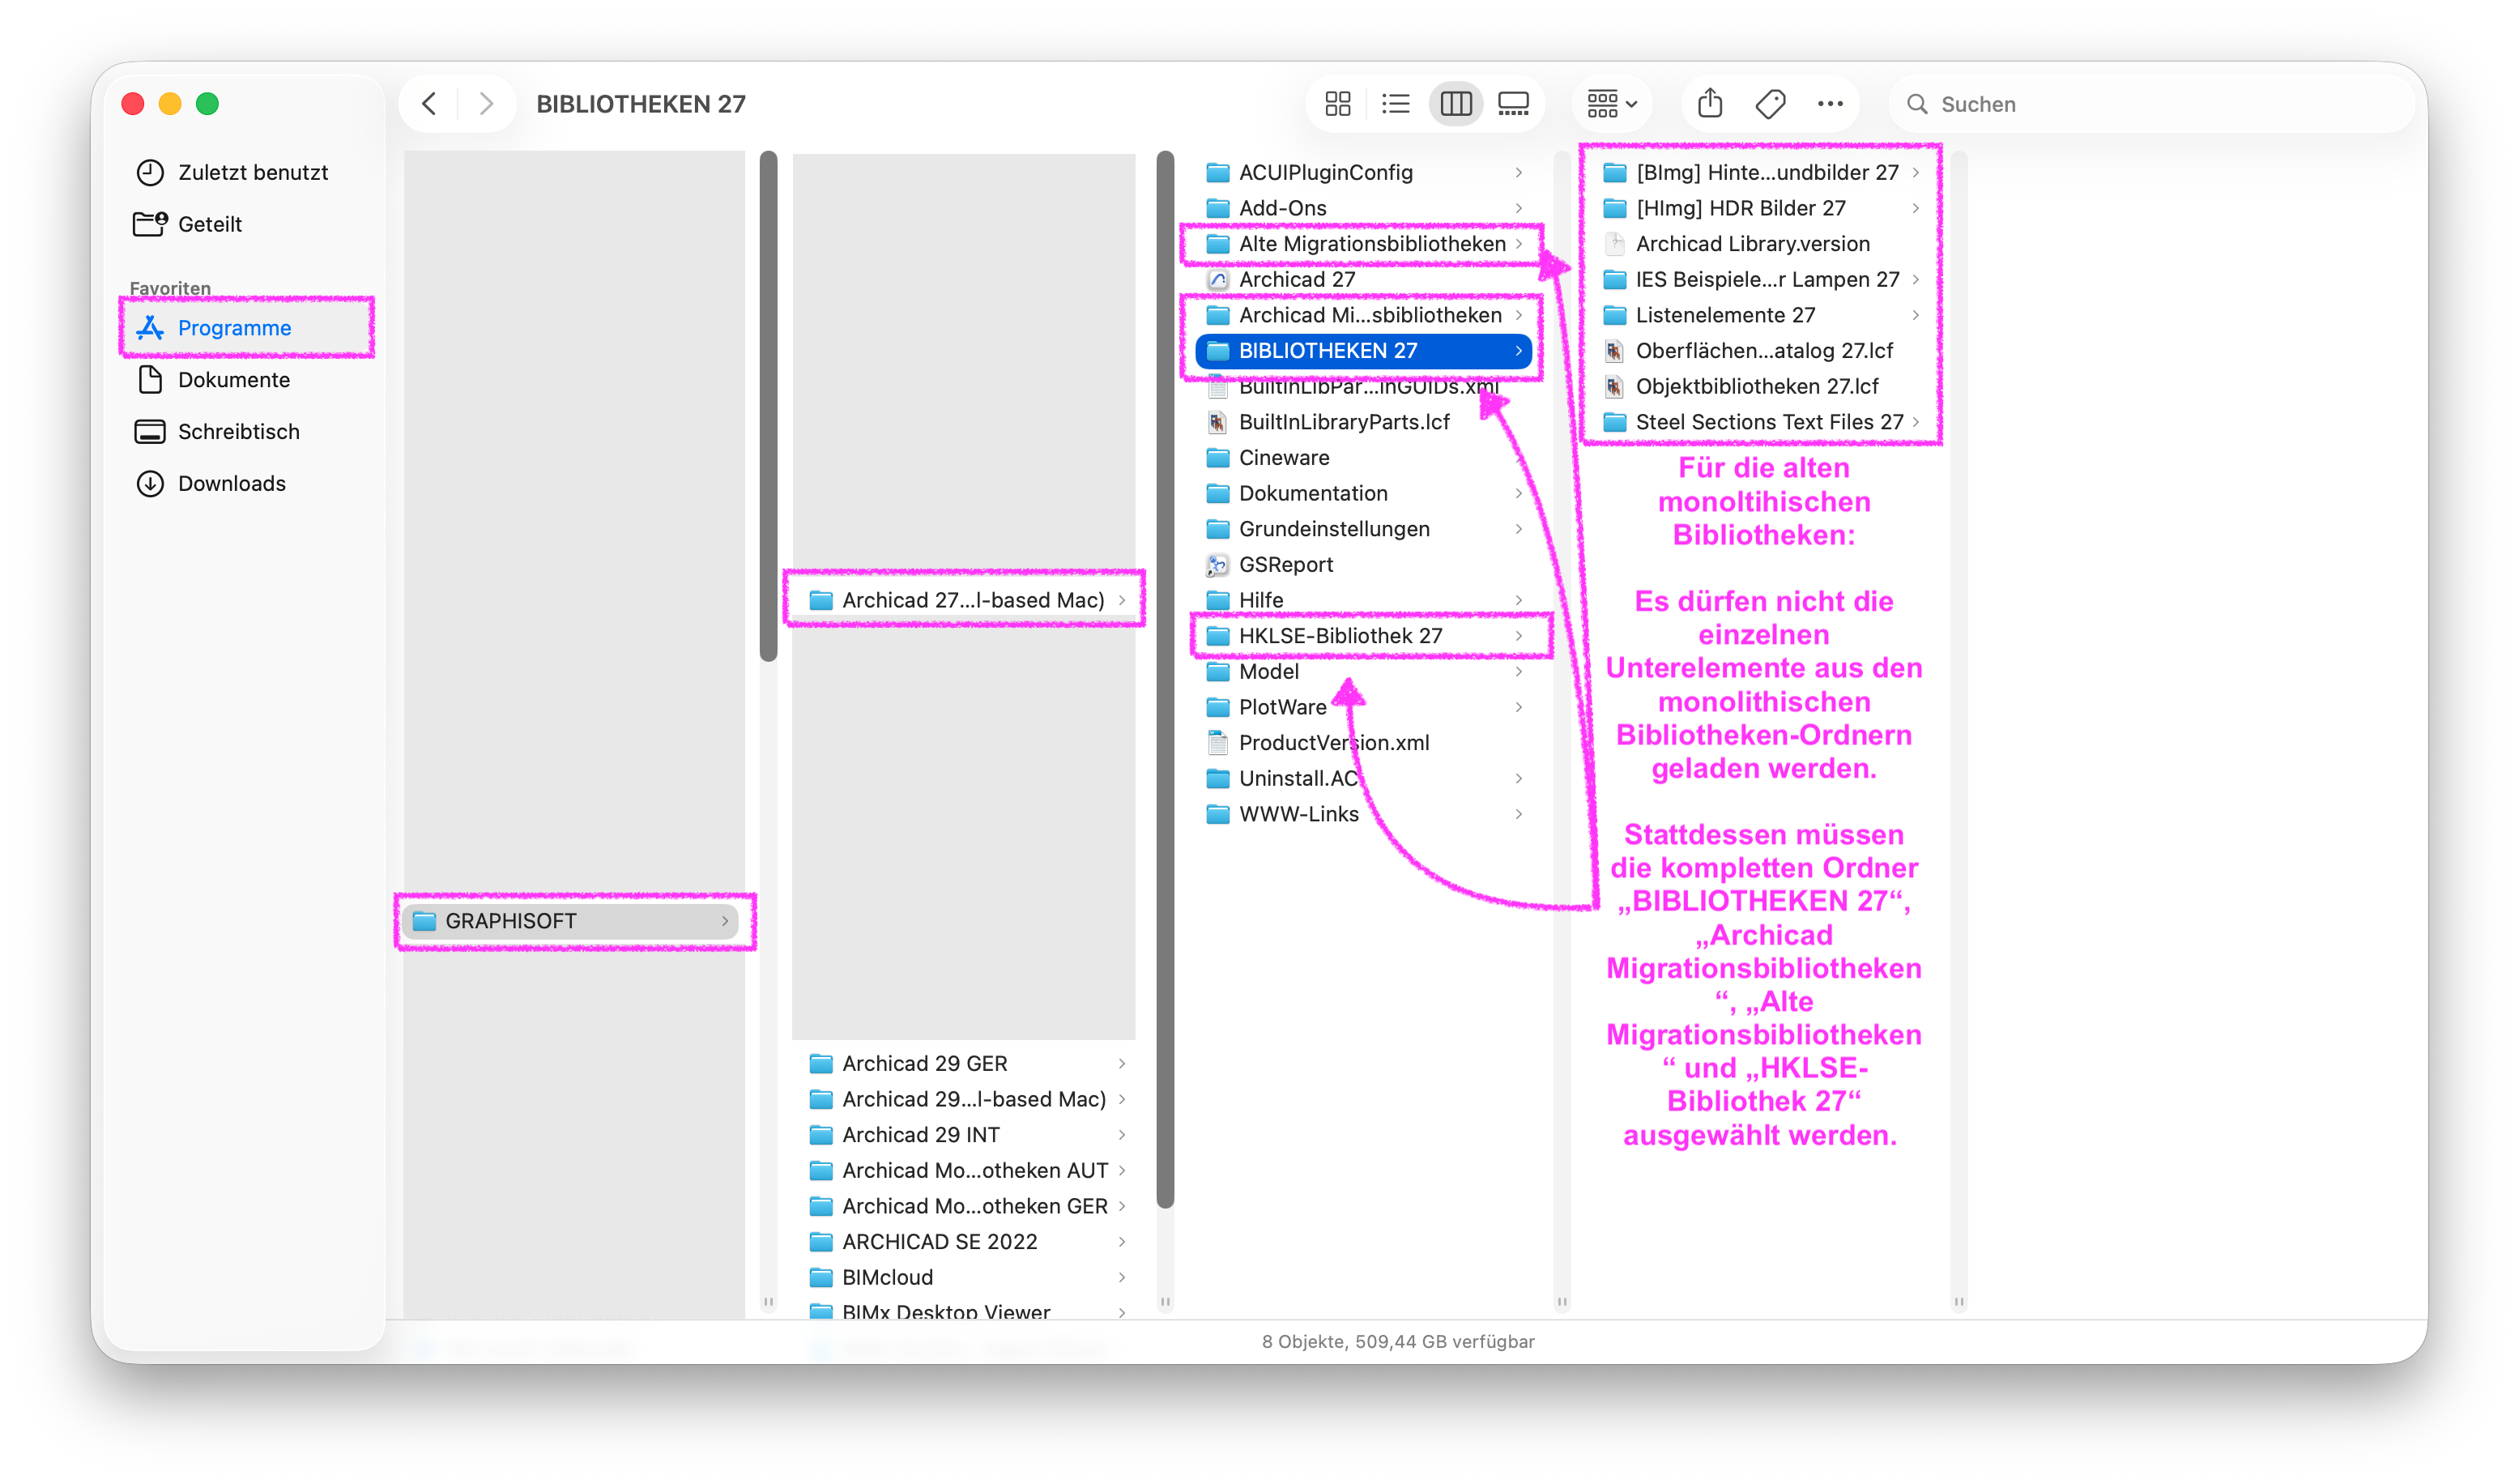Click ProductVersion.xml file icon
Image resolution: width=2519 pixels, height=1484 pixels.
point(1217,743)
